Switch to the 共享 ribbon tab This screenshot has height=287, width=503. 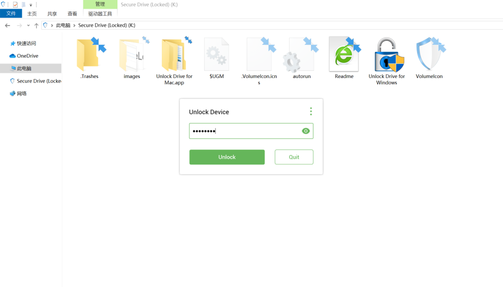click(52, 14)
